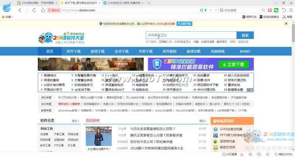Click the play icon for 今日直播
295x157 pixels.
pos(224,154)
